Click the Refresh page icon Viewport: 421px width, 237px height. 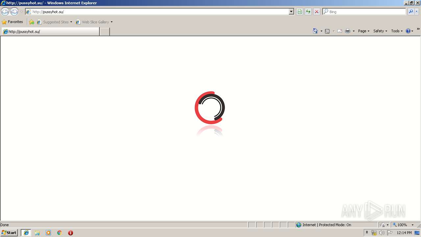click(x=308, y=12)
